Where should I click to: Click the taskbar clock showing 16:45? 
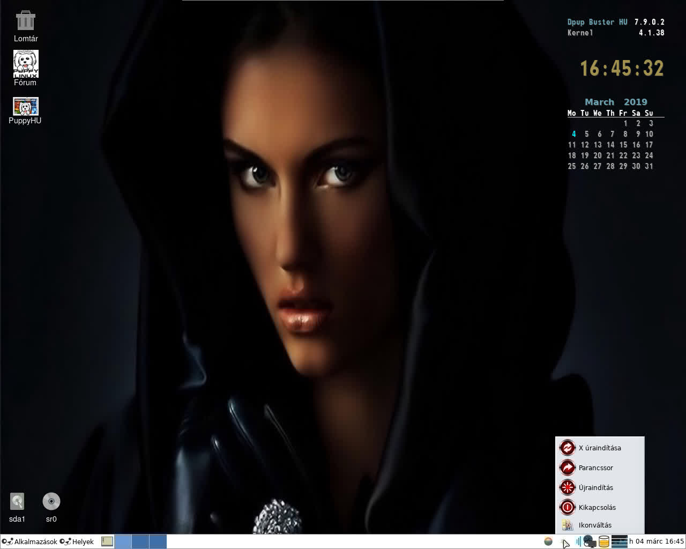tap(657, 541)
